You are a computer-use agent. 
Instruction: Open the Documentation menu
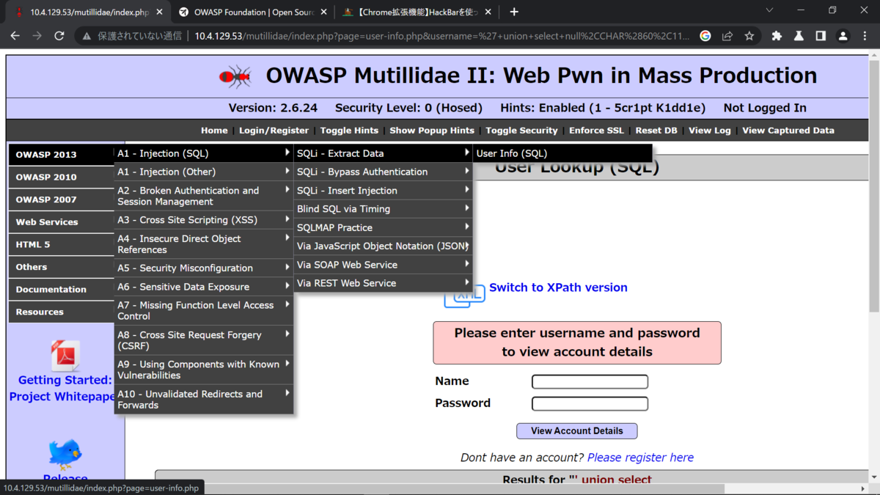point(62,290)
